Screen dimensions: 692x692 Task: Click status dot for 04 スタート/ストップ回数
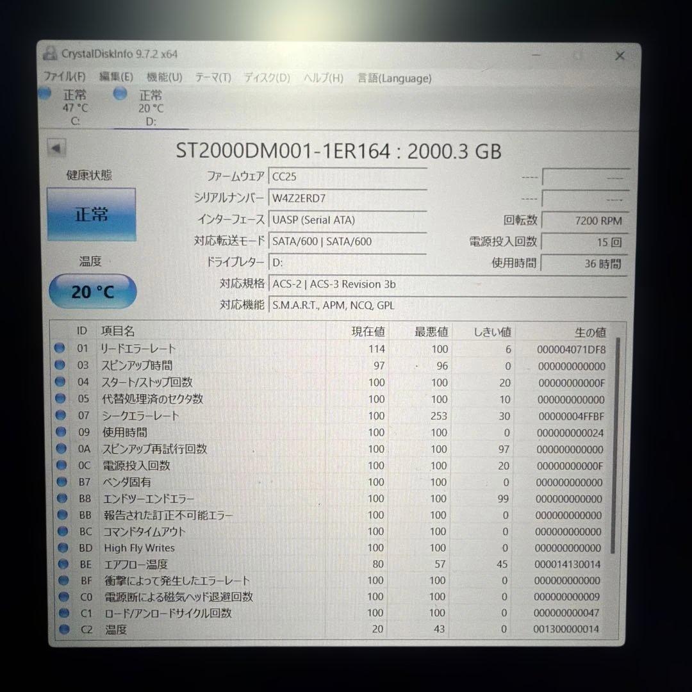(x=60, y=382)
